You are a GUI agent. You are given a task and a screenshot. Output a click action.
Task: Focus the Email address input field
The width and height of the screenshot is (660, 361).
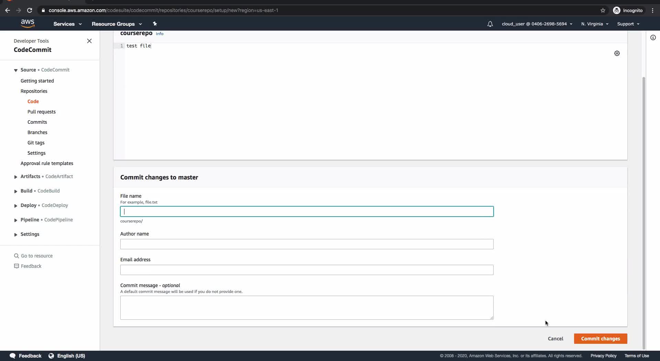tap(307, 270)
